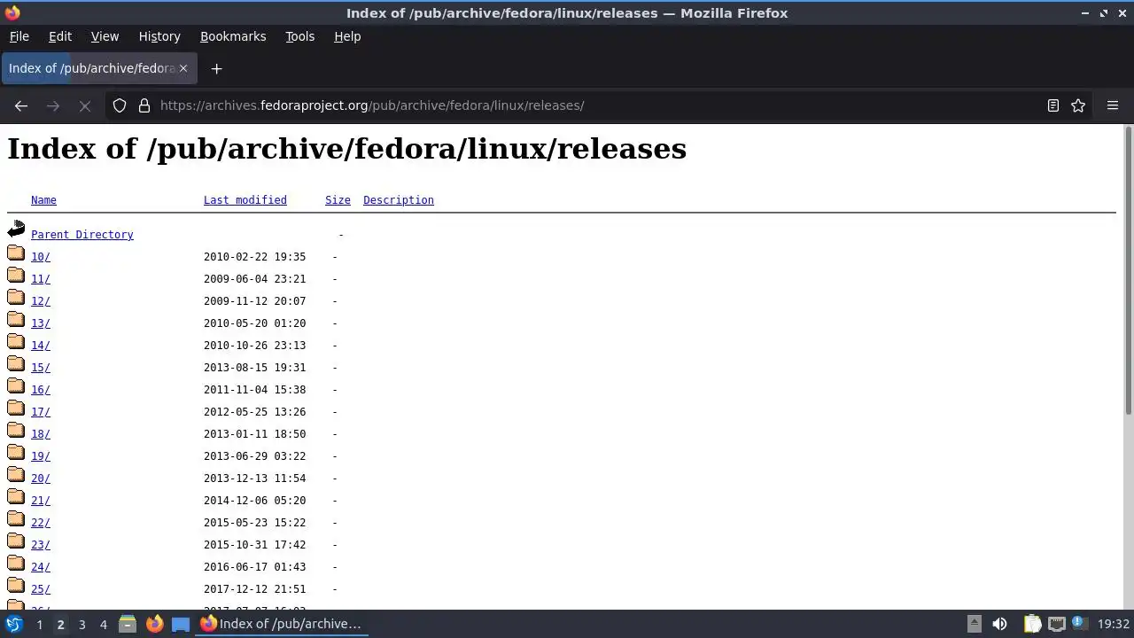This screenshot has height=638, width=1134.
Task: Click the blue taskbar launcher icon beside Firefox
Action: pos(181,624)
